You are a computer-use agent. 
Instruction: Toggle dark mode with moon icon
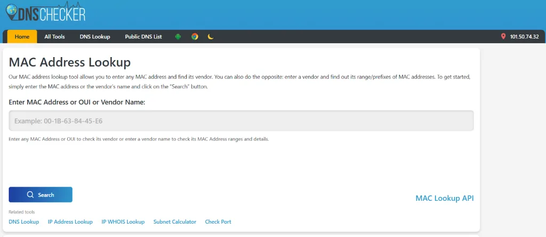pos(211,37)
